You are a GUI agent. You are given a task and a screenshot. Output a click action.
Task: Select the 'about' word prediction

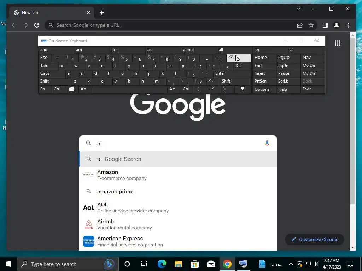(x=199, y=50)
